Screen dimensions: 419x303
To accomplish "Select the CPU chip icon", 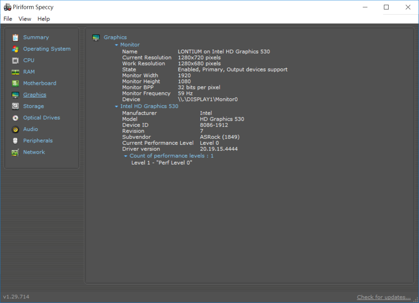I will click(x=16, y=60).
